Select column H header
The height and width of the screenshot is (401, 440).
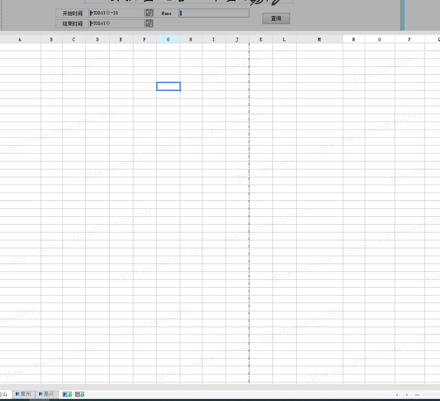click(x=191, y=39)
